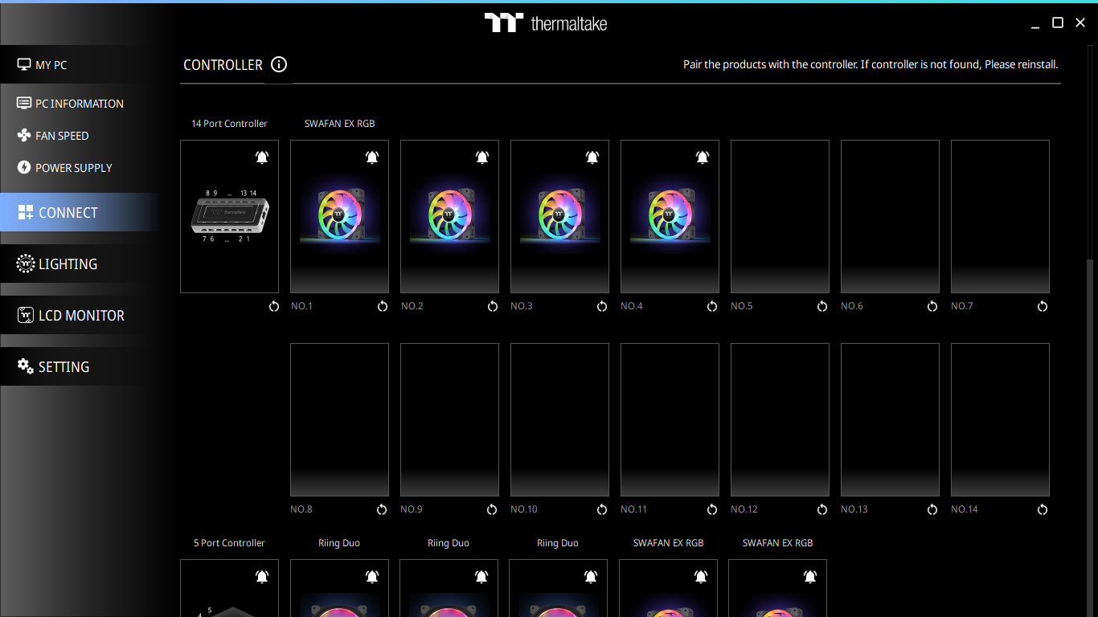The width and height of the screenshot is (1098, 617).
Task: Open the LIGHTING section
Action: pos(68,264)
